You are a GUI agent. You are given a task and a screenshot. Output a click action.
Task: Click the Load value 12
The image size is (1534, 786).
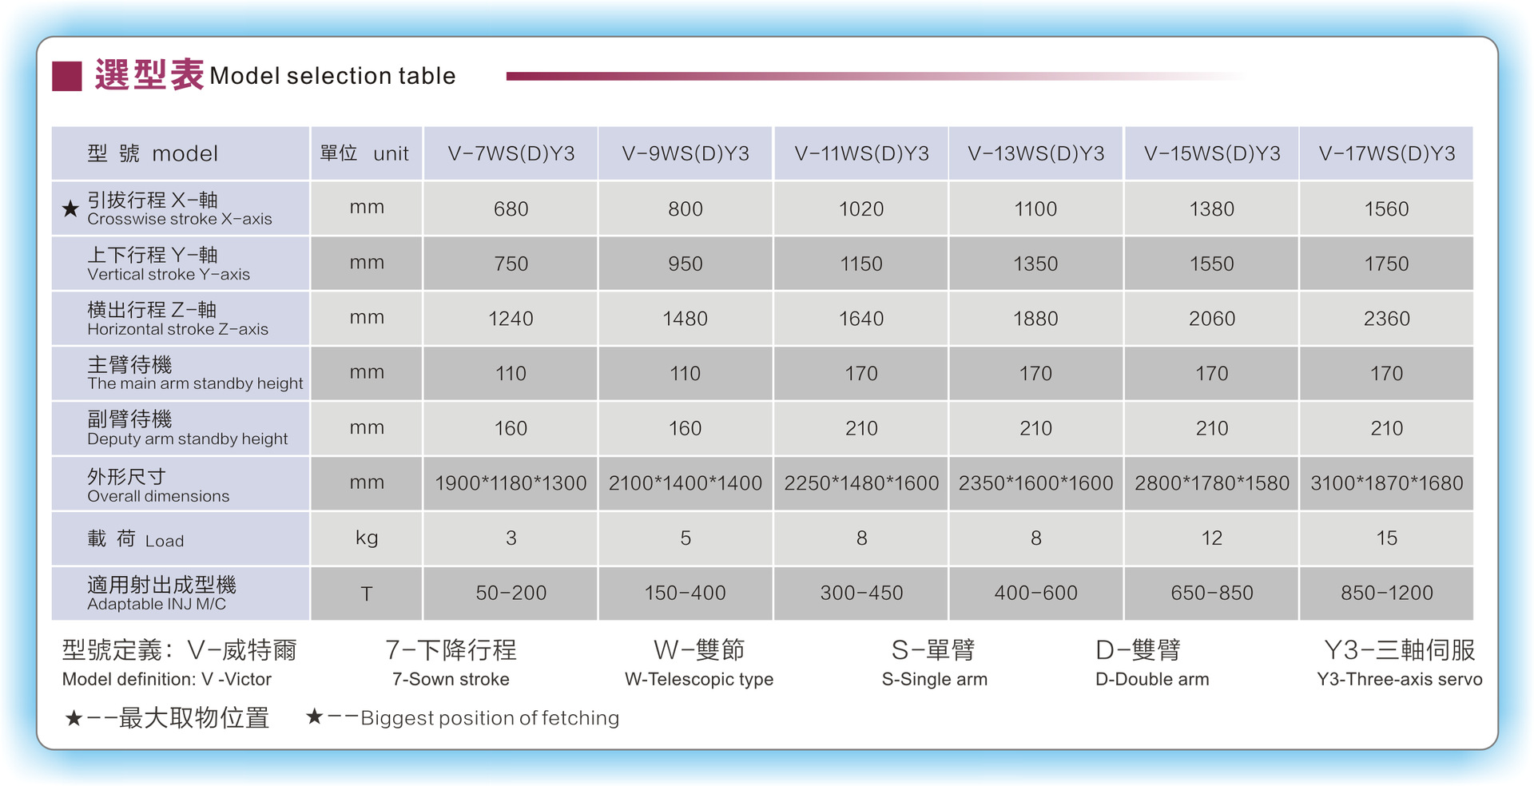point(1212,538)
